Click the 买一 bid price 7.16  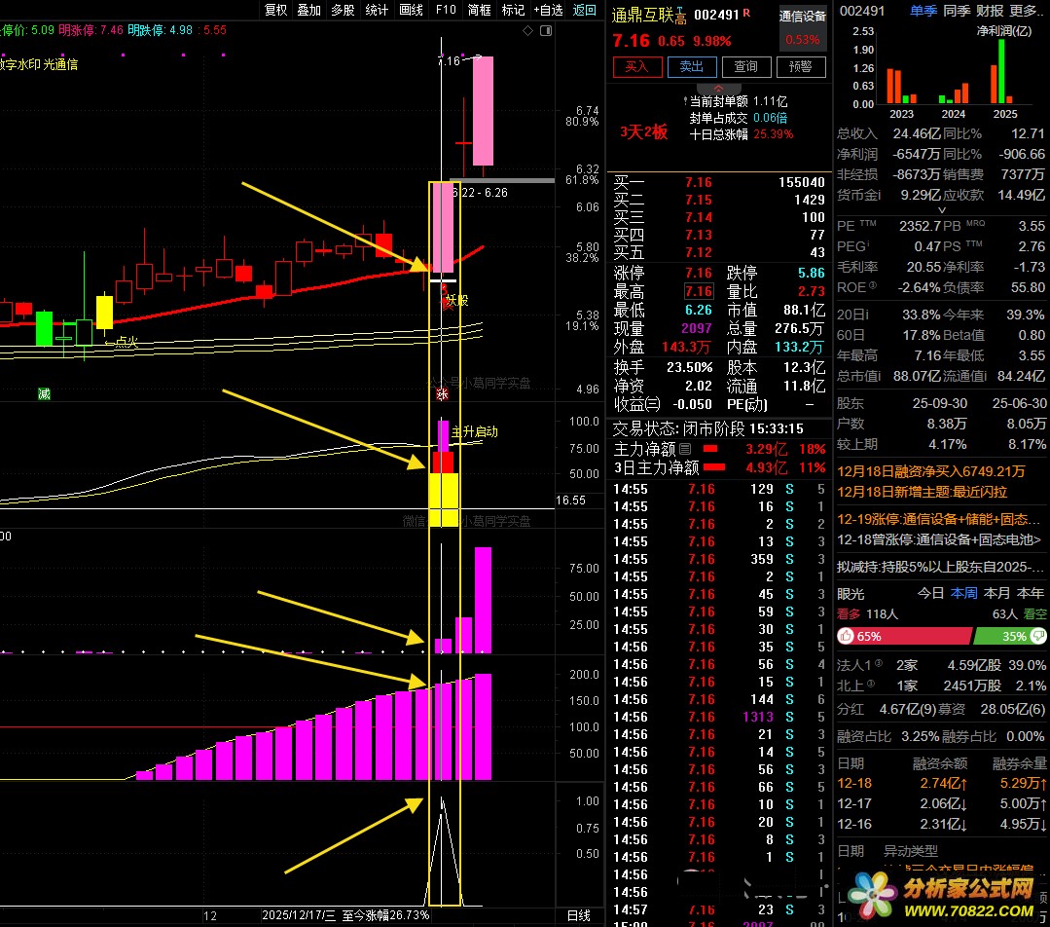[x=698, y=182]
